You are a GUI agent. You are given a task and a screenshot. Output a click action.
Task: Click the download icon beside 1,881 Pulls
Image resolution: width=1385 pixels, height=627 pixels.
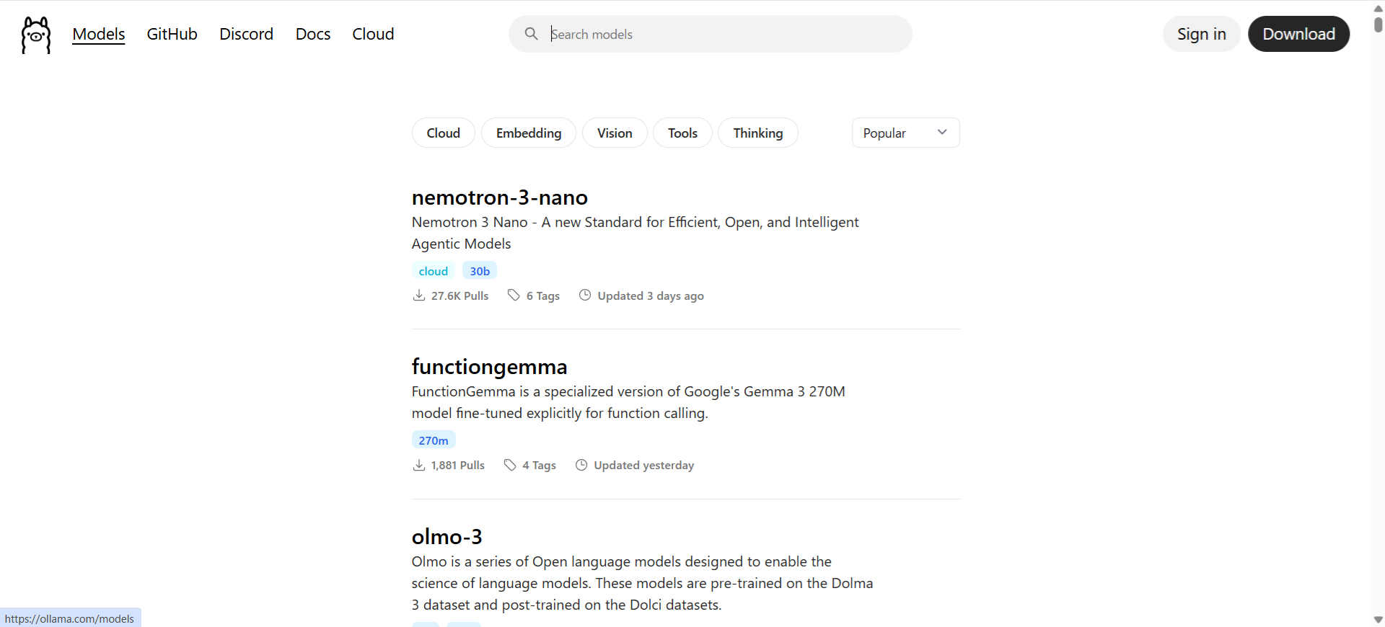(418, 465)
